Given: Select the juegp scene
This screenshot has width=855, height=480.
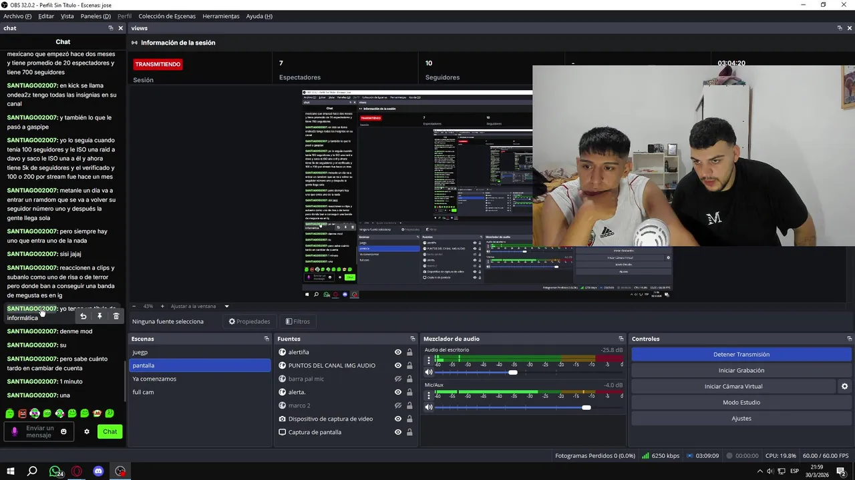Looking at the screenshot, I should tap(200, 352).
